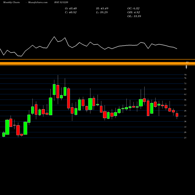The height and width of the screenshot is (195, 195).
Task: Click the last red candlestick near 41
Action: 177,115
